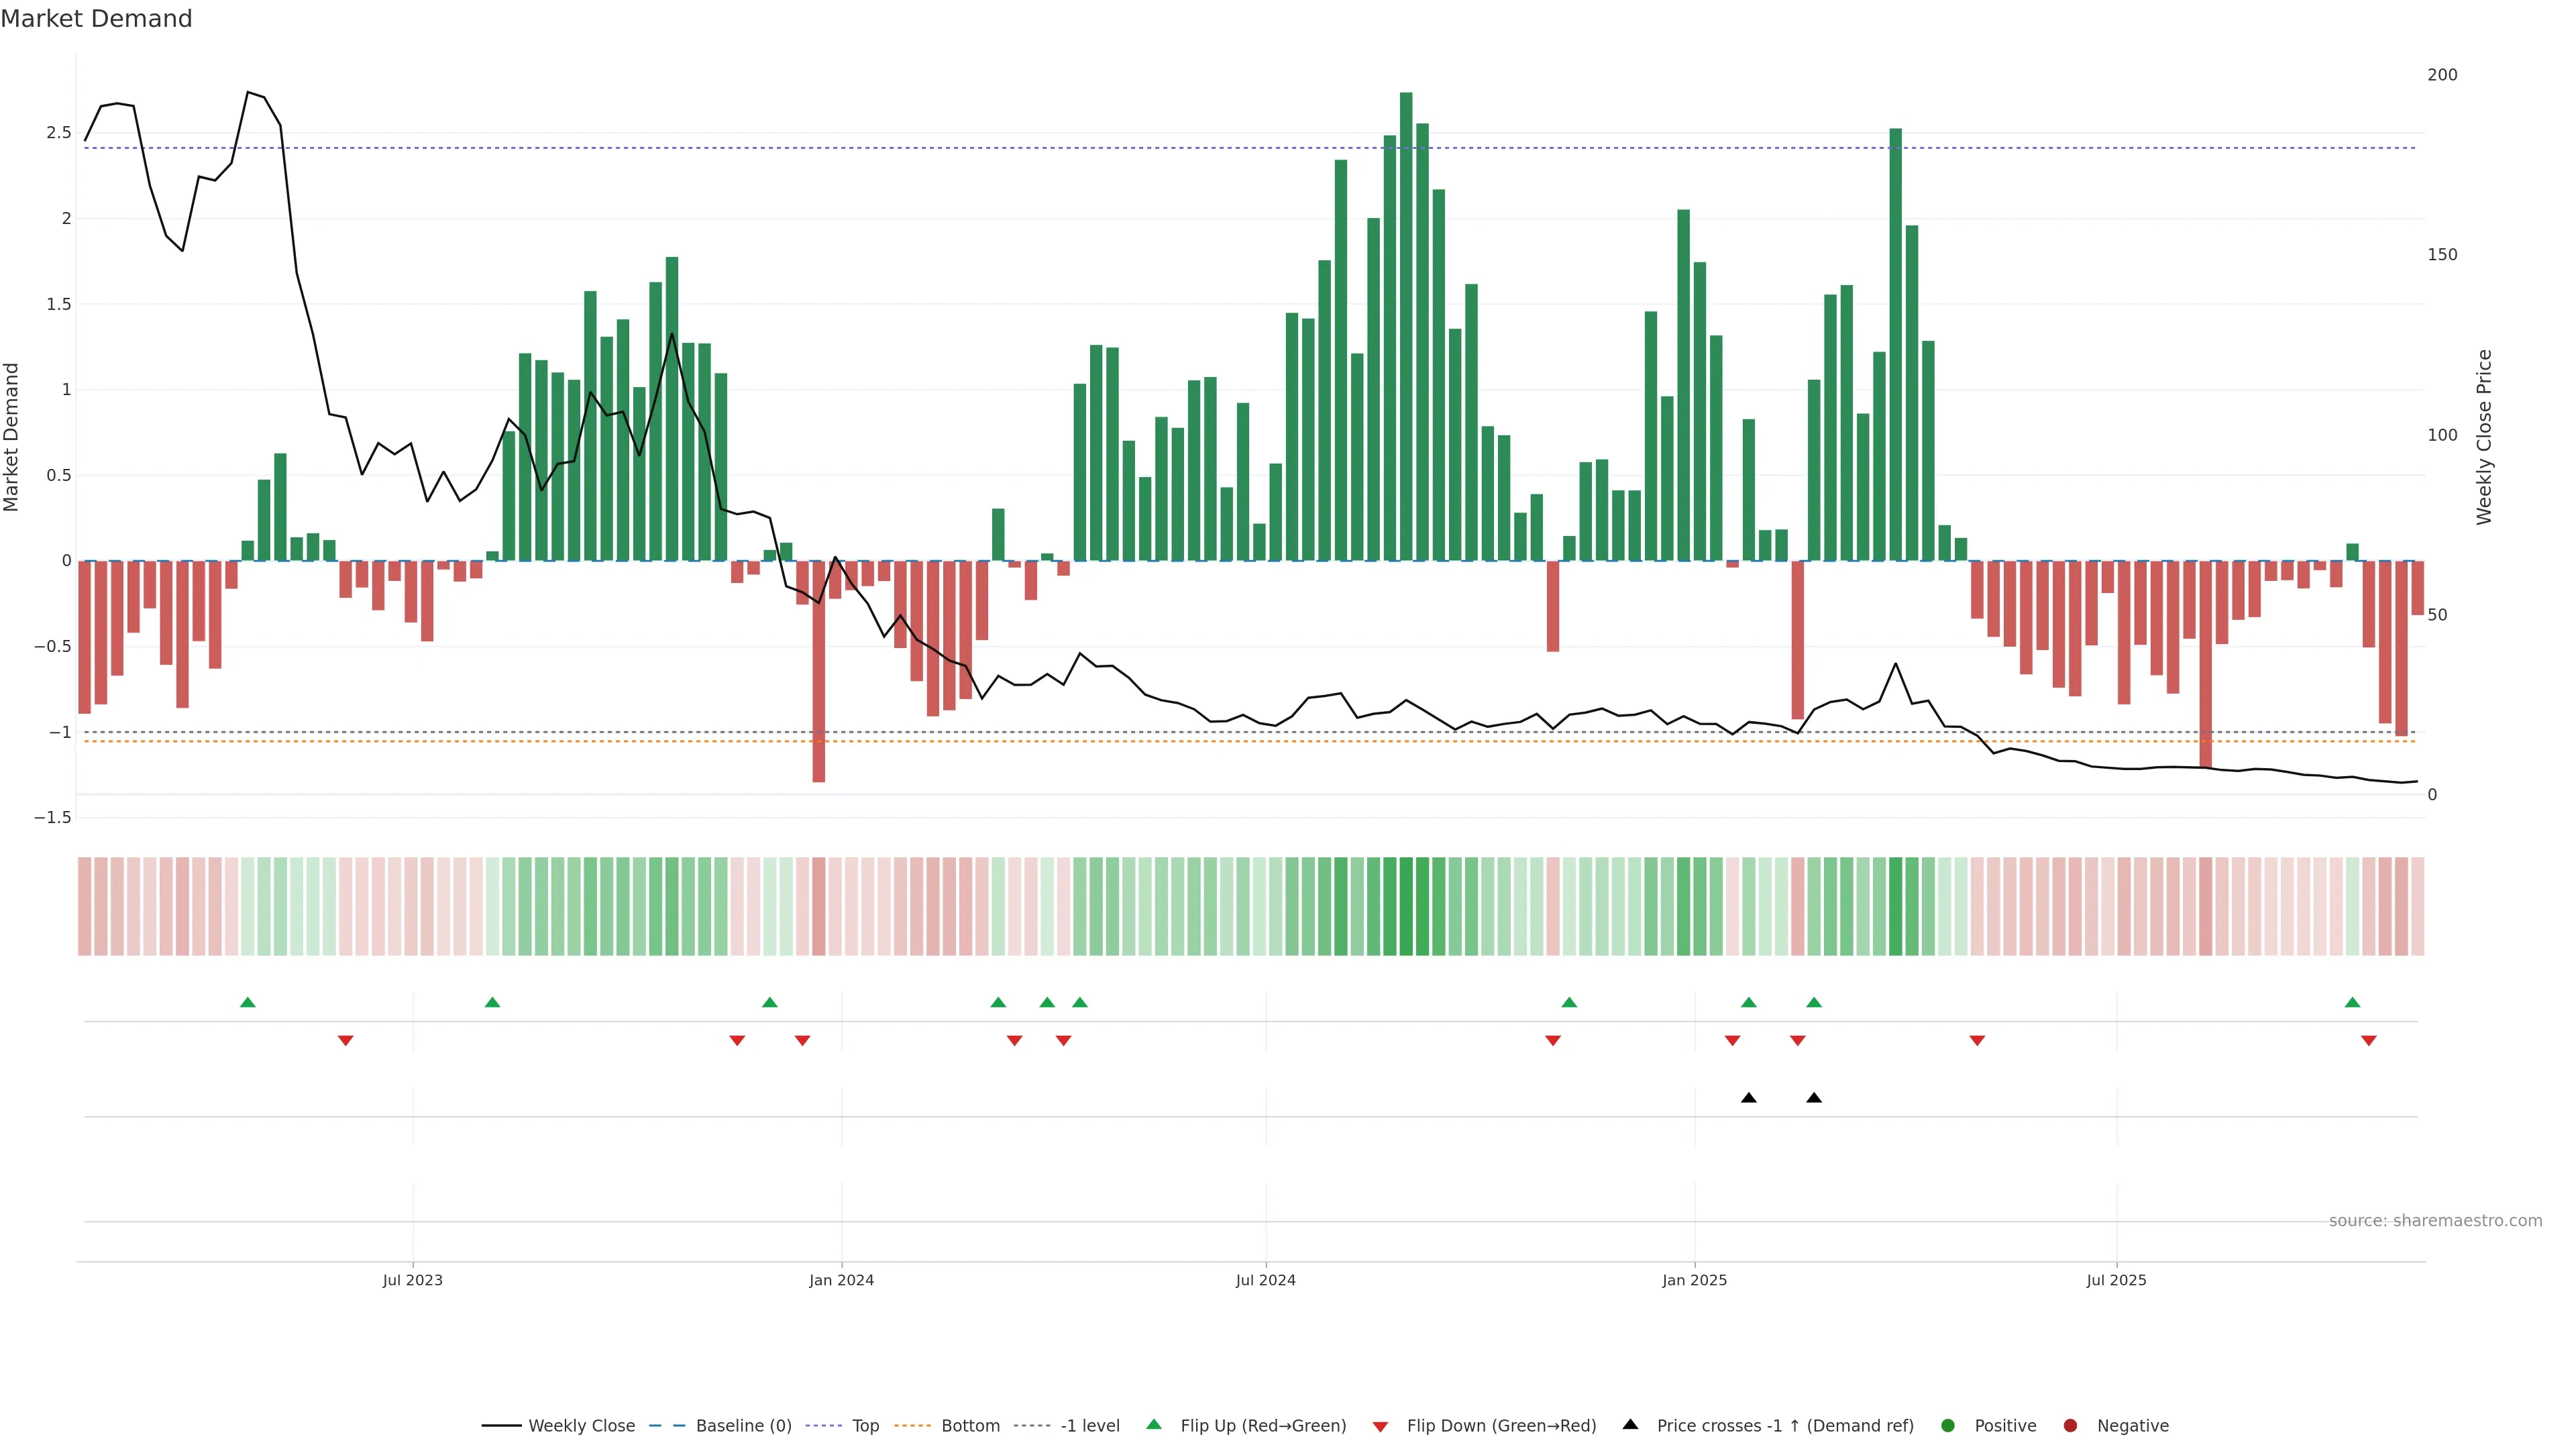Screen dimensions: 2576x1449
Task: Click the Weekly Close Price axis title
Action: 2484,437
